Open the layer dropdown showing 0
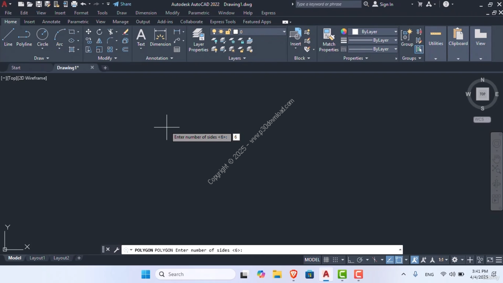Screen dimensions: 503x283 [x=248, y=32]
